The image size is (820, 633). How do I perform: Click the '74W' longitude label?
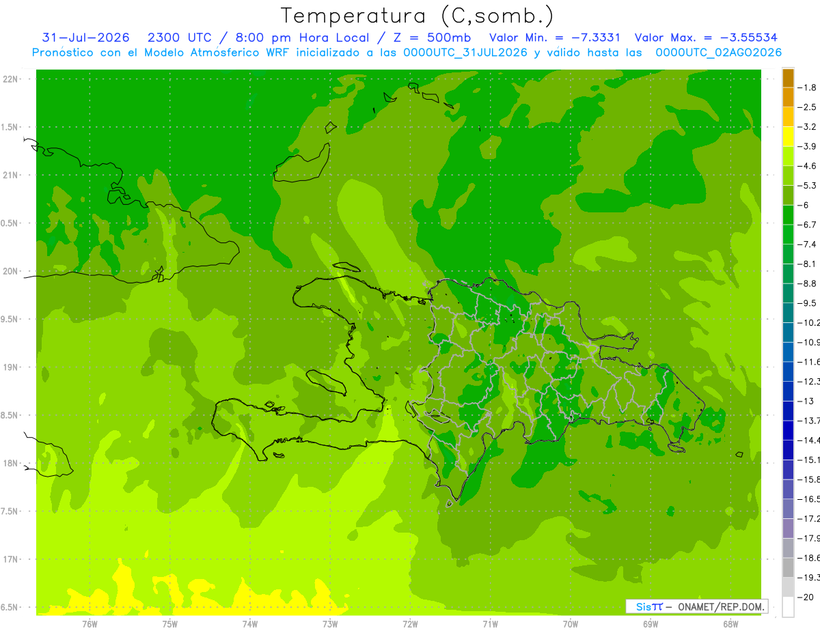click(x=249, y=623)
